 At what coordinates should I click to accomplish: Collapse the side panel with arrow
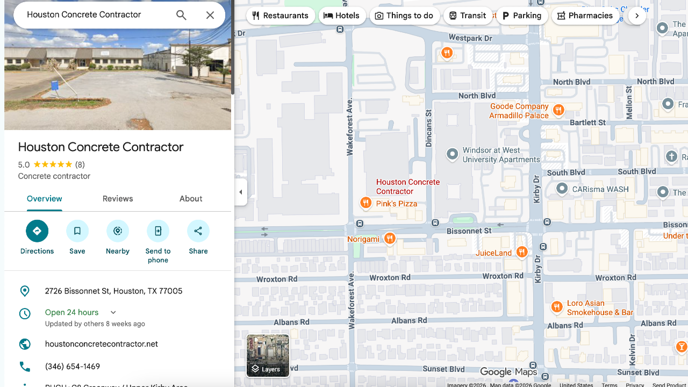point(241,192)
